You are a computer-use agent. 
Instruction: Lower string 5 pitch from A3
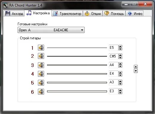coord(120,84)
